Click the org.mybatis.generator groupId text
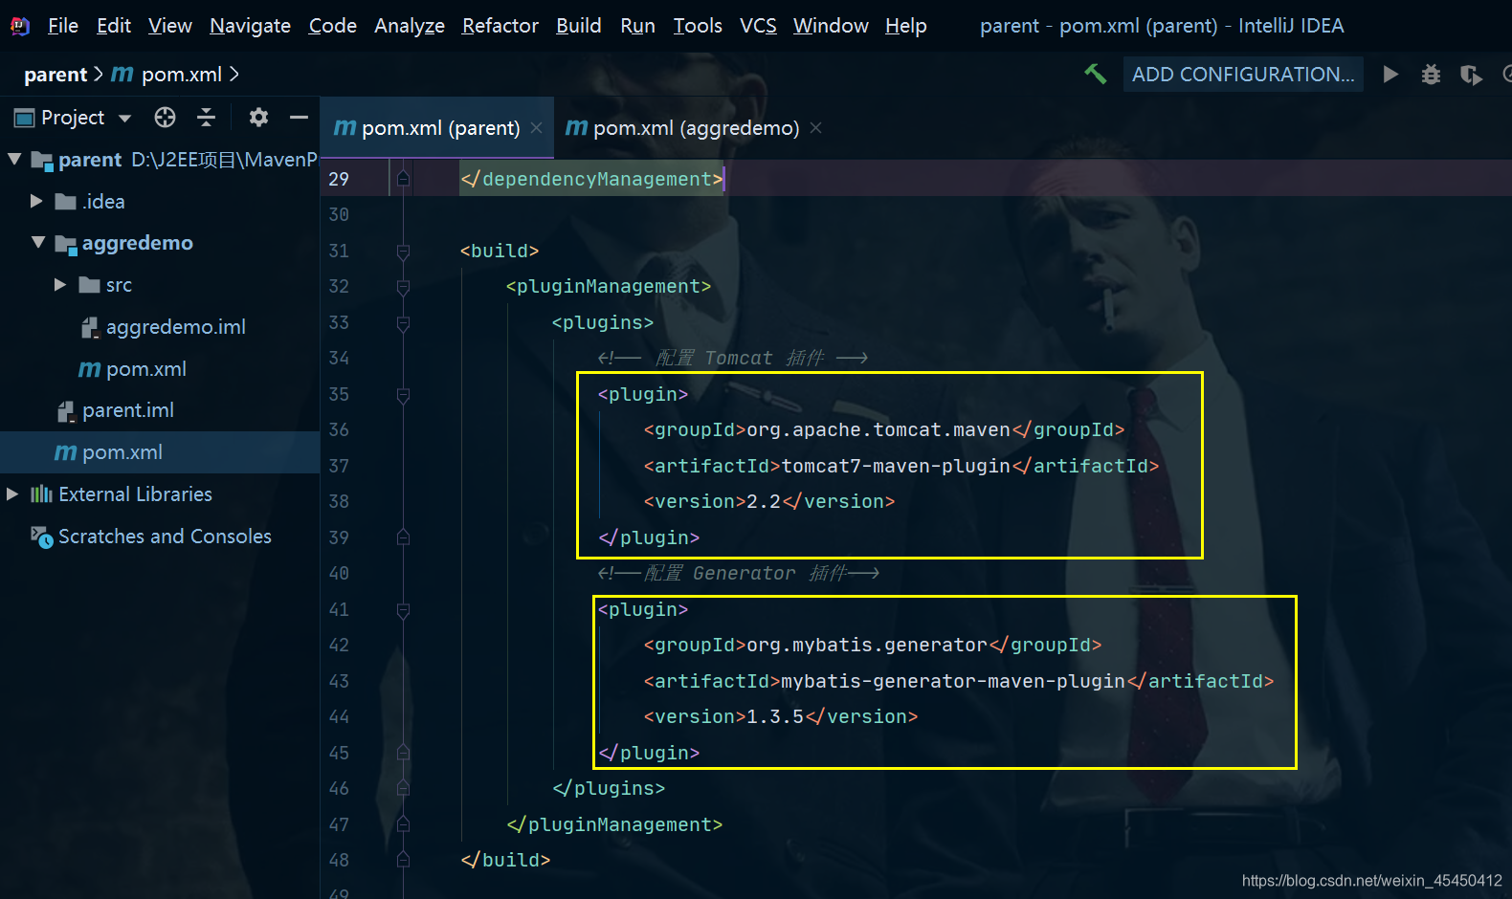The image size is (1512, 899). [x=866, y=646]
